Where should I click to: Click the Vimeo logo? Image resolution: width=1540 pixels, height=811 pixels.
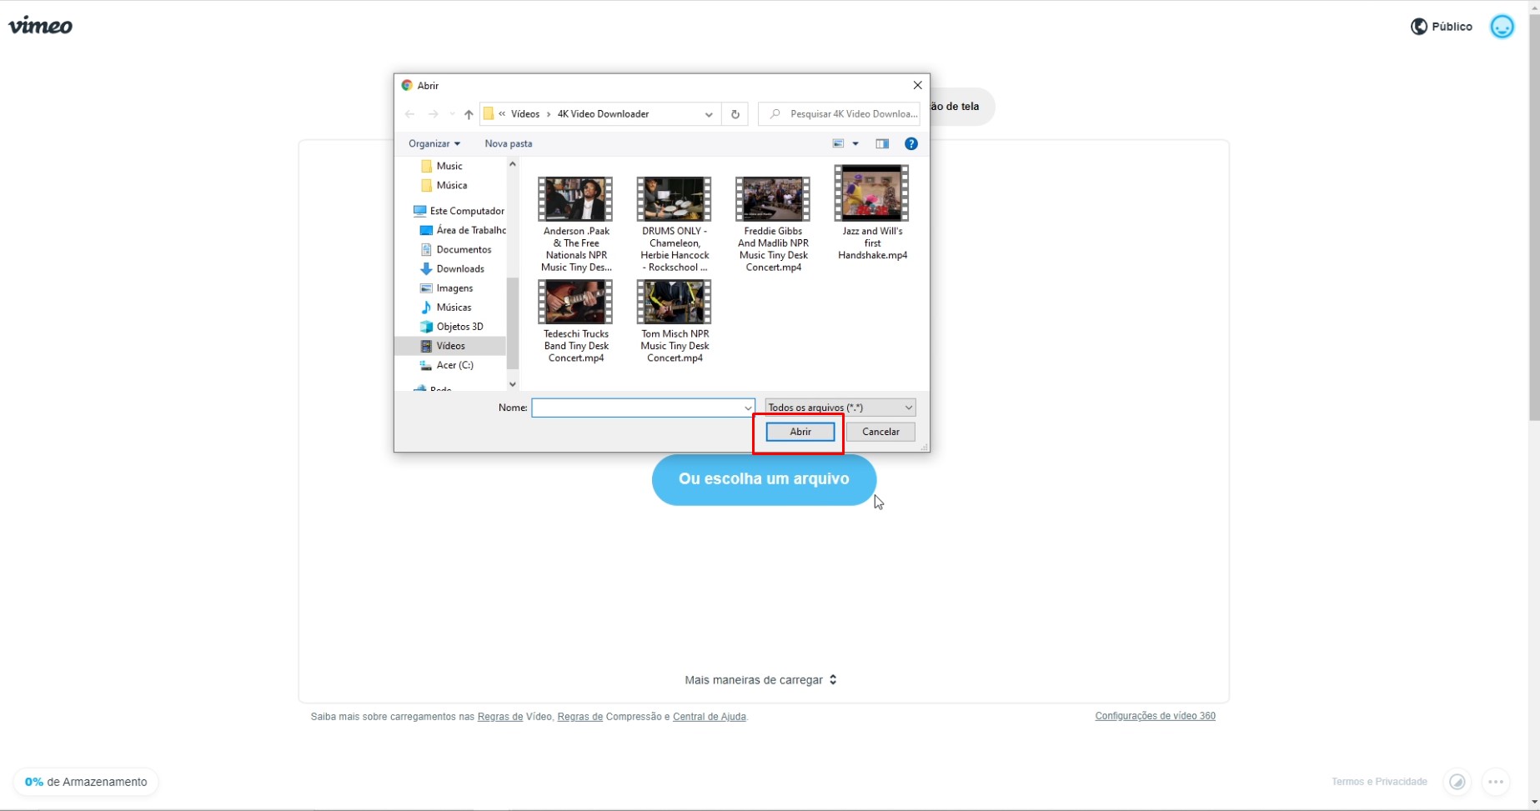[40, 26]
